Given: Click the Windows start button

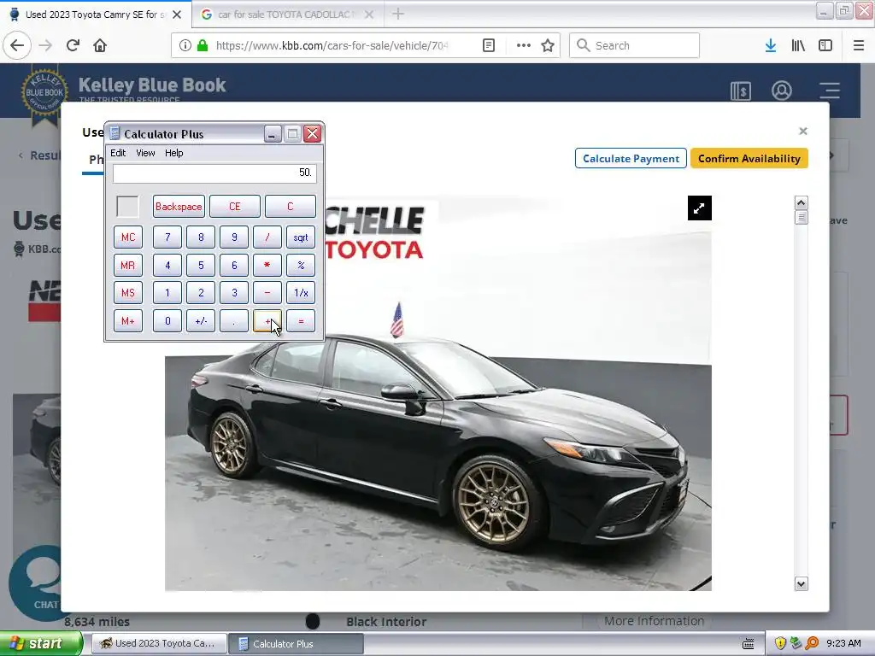Looking at the screenshot, I should tap(41, 643).
